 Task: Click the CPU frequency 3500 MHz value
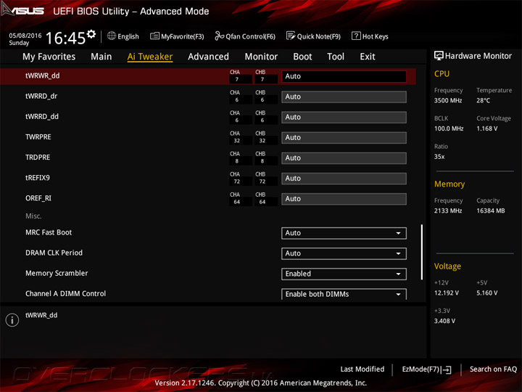(x=448, y=100)
